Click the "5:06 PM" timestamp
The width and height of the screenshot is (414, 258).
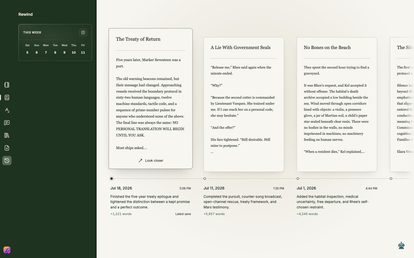(x=185, y=188)
